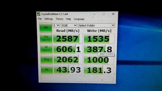Open the Theme menu
The image size is (162, 91).
click(59, 19)
